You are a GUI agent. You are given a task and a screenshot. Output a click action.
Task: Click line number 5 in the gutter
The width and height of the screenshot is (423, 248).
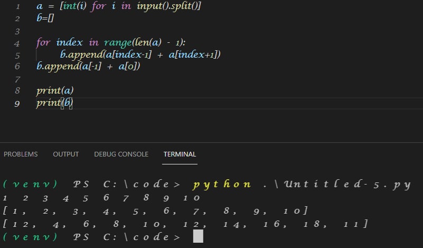(17, 56)
